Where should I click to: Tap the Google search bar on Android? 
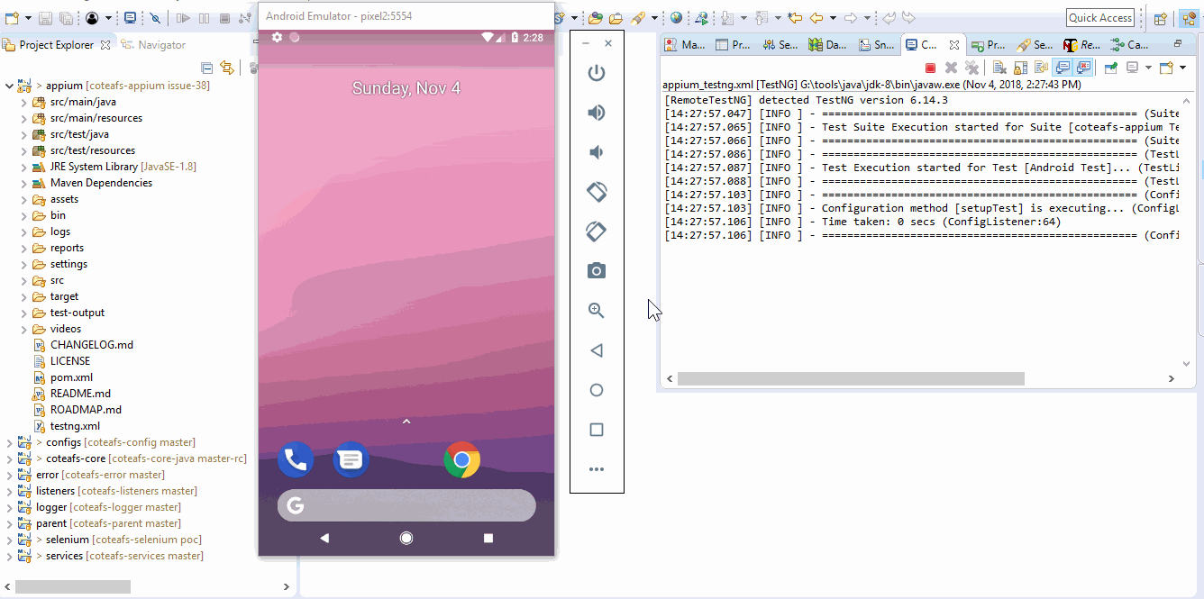pyautogui.click(x=406, y=505)
